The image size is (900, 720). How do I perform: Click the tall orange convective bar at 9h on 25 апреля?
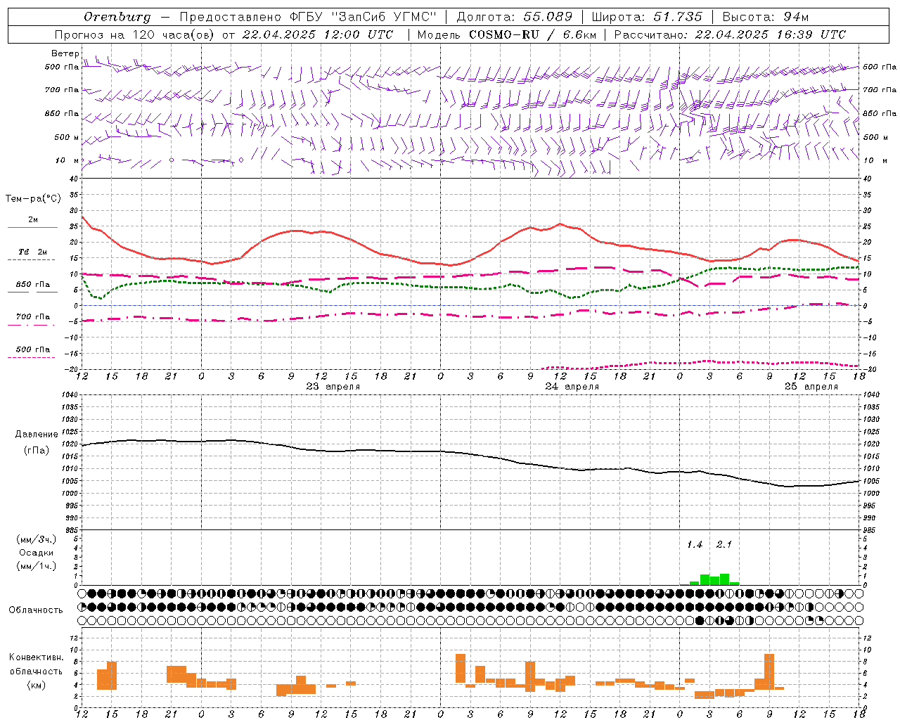point(769,672)
